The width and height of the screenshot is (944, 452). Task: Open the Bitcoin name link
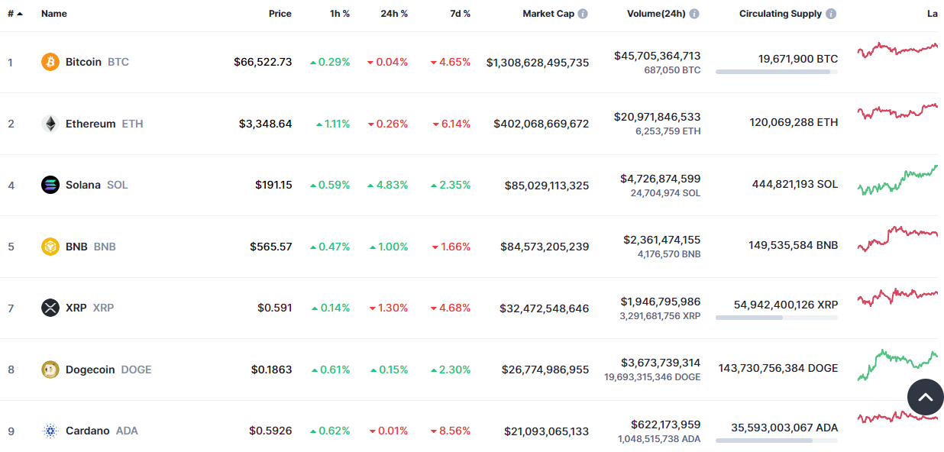[83, 62]
